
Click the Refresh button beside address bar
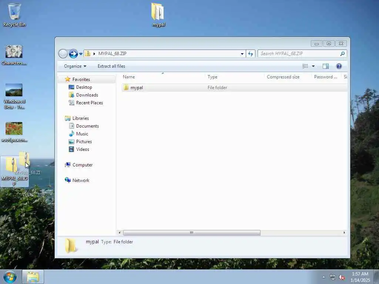click(x=251, y=54)
